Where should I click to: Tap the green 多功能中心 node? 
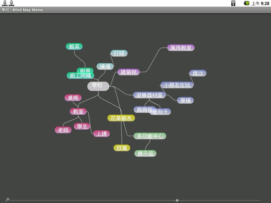click(x=150, y=136)
